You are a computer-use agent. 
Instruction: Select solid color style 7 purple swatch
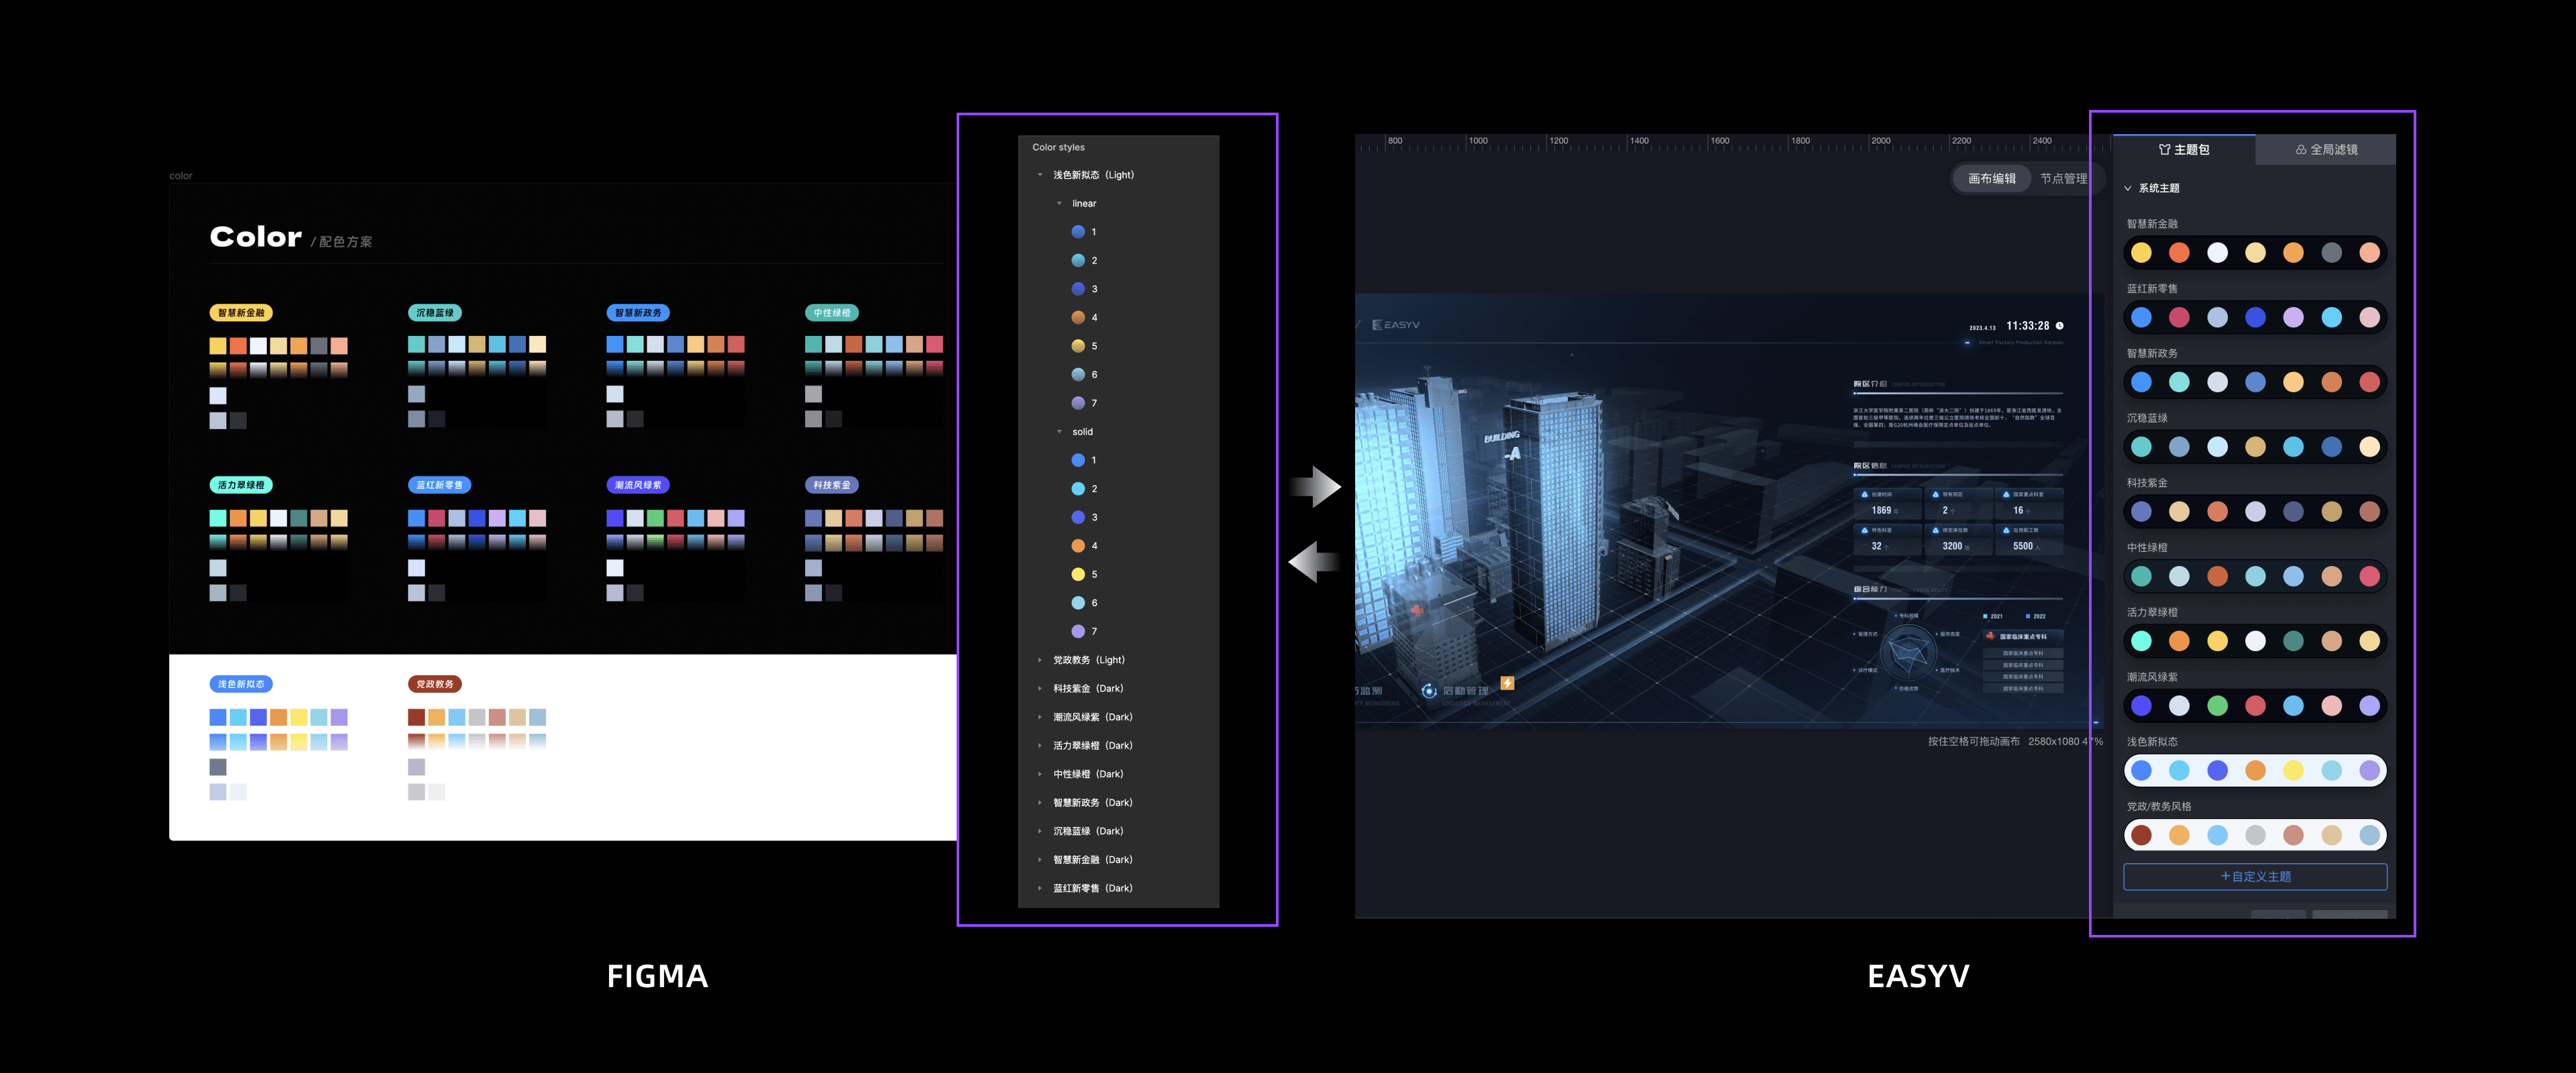pyautogui.click(x=1078, y=631)
